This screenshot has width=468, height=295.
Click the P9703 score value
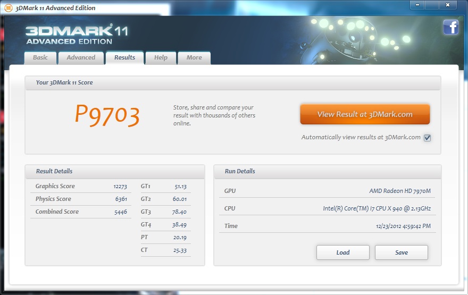107,114
